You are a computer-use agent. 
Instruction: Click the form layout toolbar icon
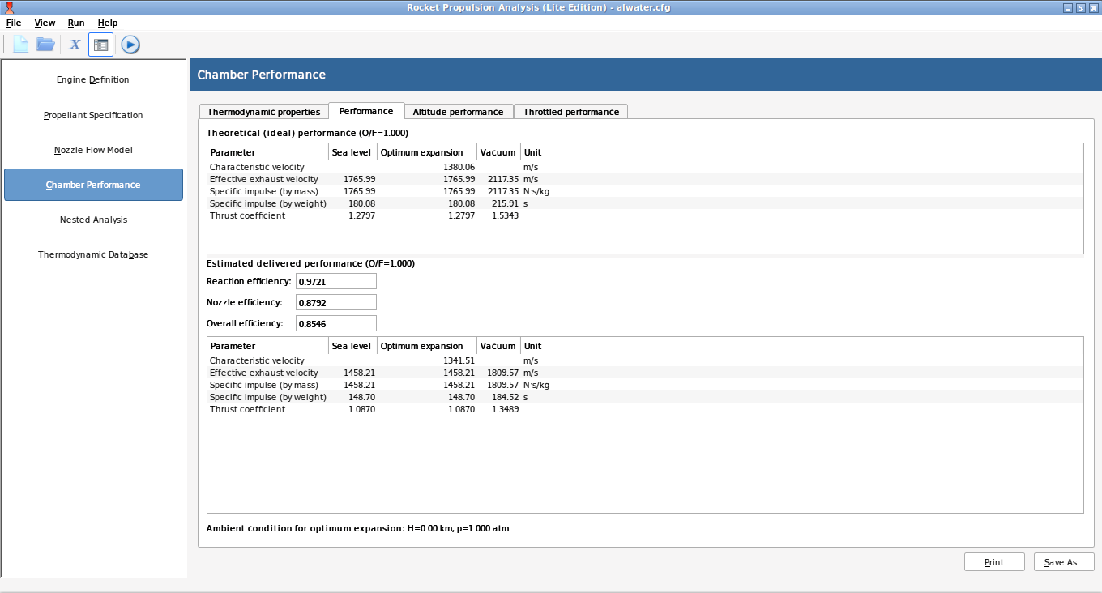tap(100, 45)
